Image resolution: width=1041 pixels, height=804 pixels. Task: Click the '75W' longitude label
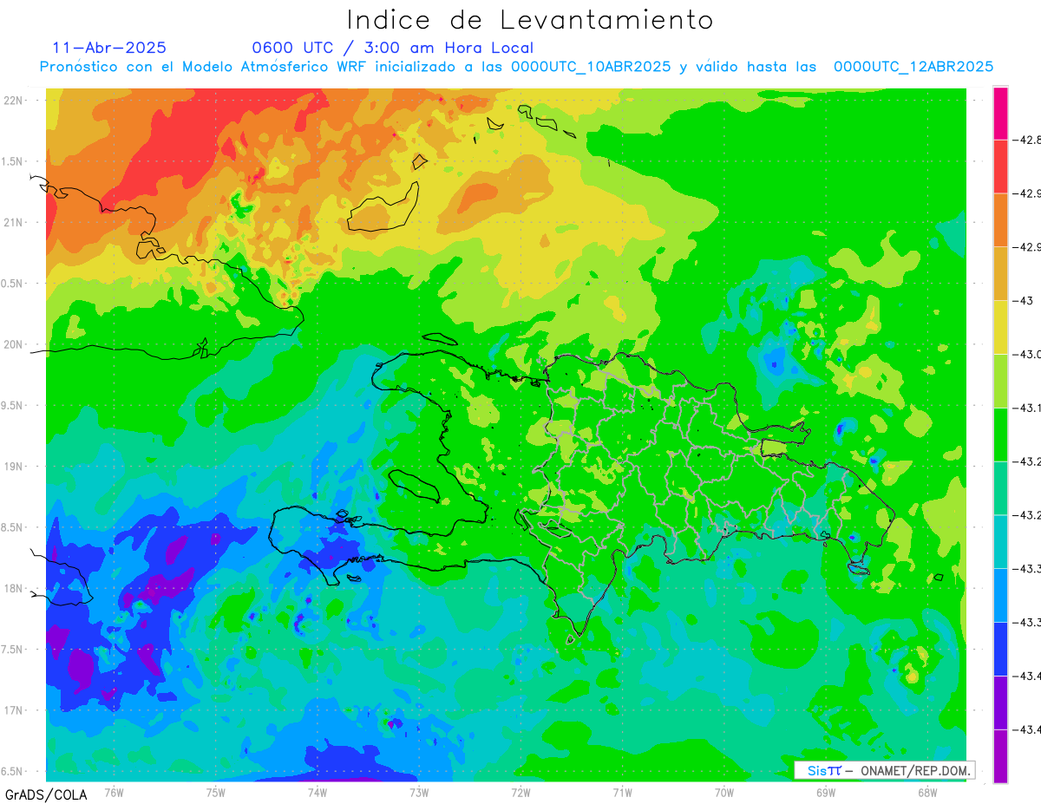[215, 793]
